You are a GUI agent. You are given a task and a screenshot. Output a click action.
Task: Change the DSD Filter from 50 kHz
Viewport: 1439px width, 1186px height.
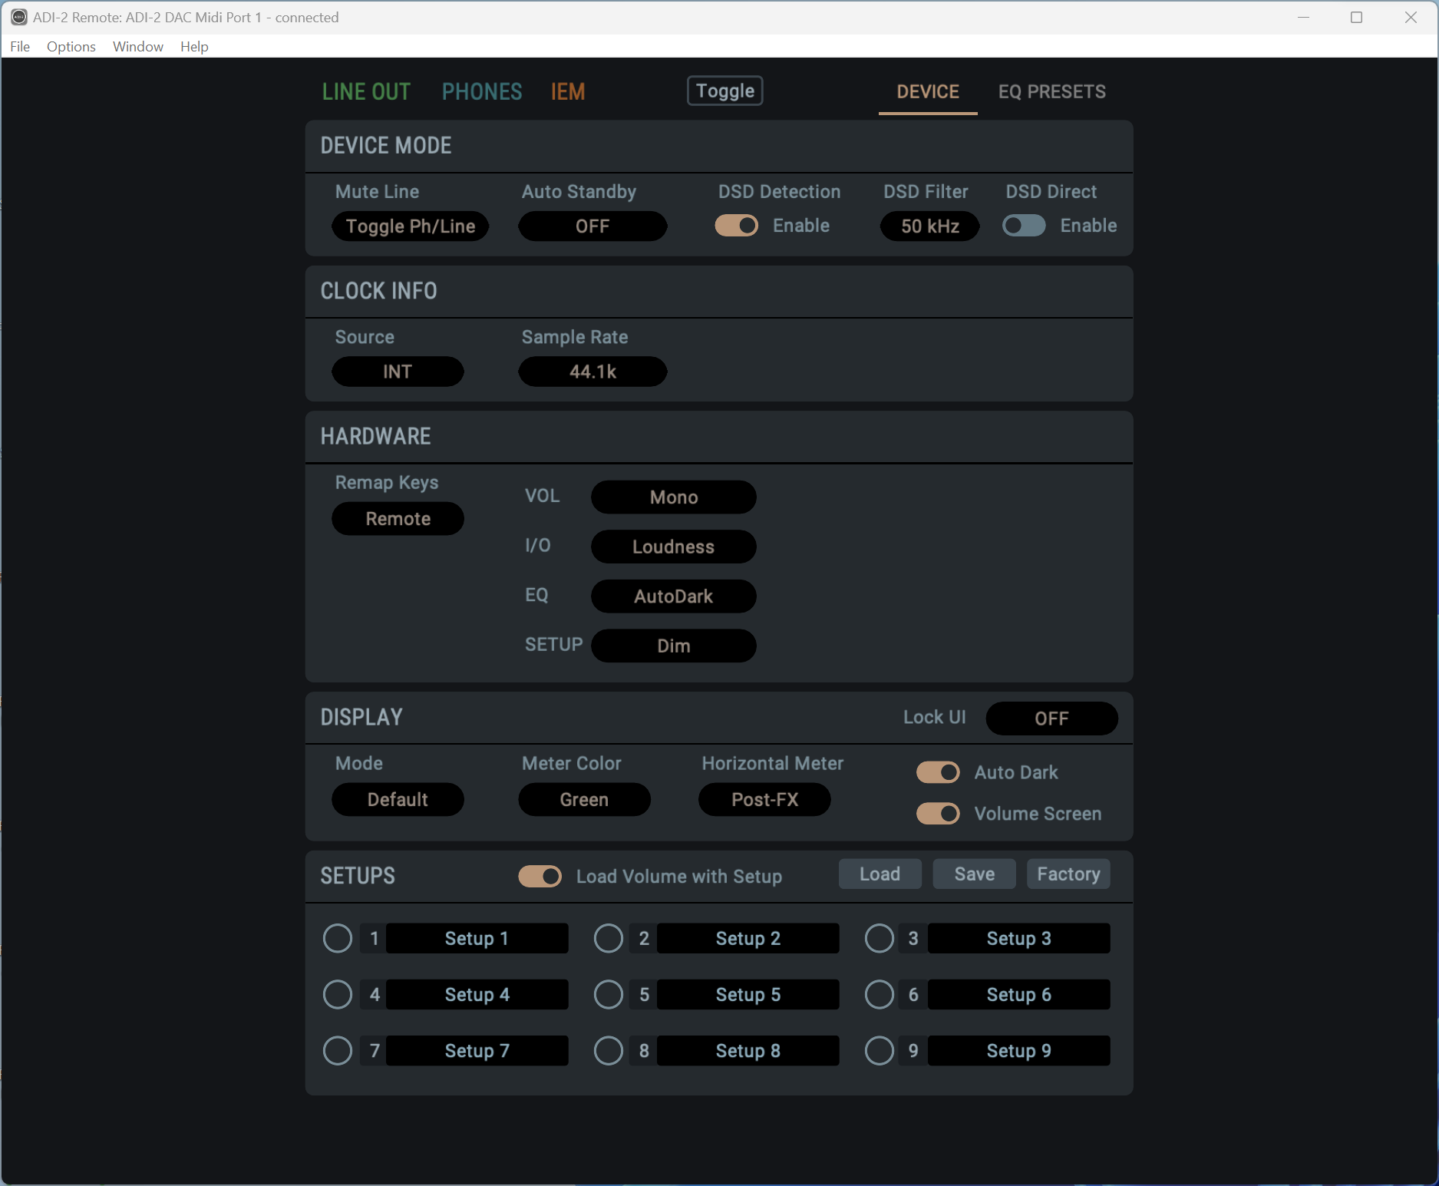929,226
